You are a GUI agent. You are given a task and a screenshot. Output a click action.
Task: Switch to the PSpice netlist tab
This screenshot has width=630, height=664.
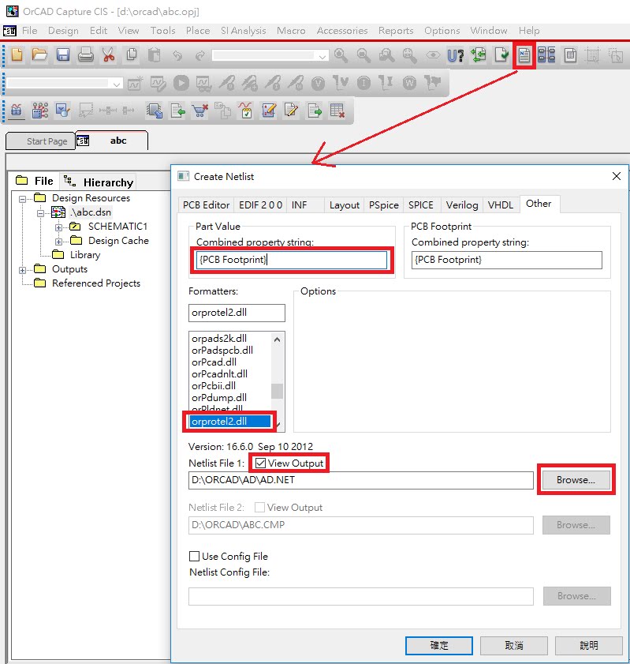pos(383,205)
